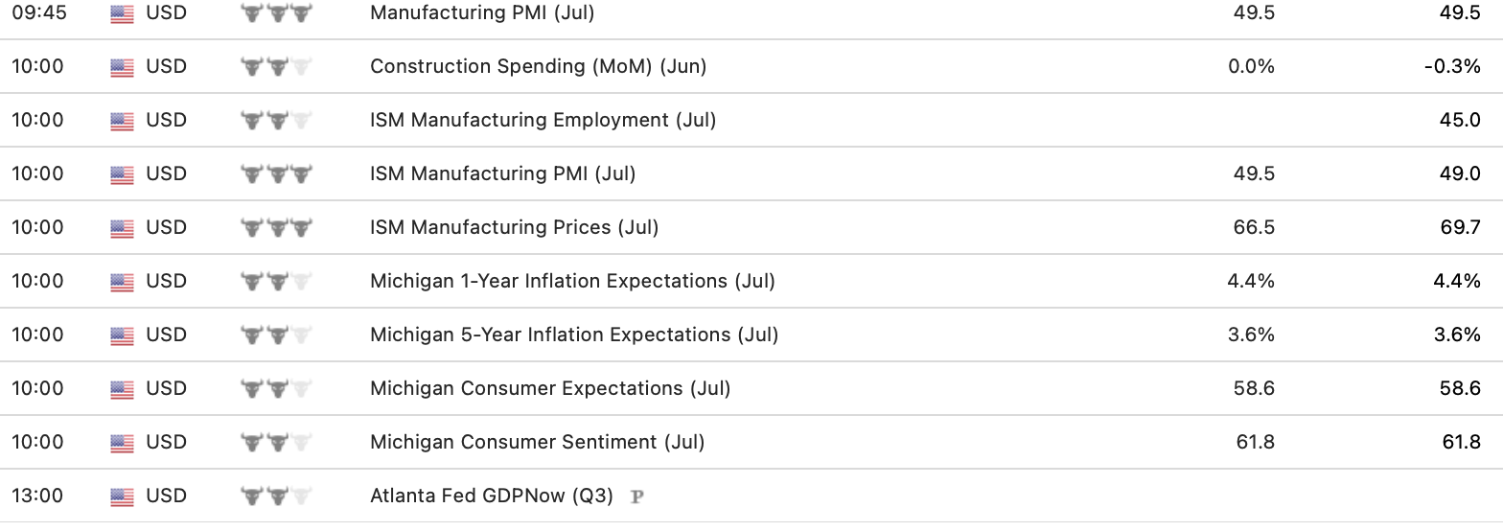The width and height of the screenshot is (1503, 531).
Task: Click the three-bull importance icons for ISM Manufacturing PMI
Action: 276,174
